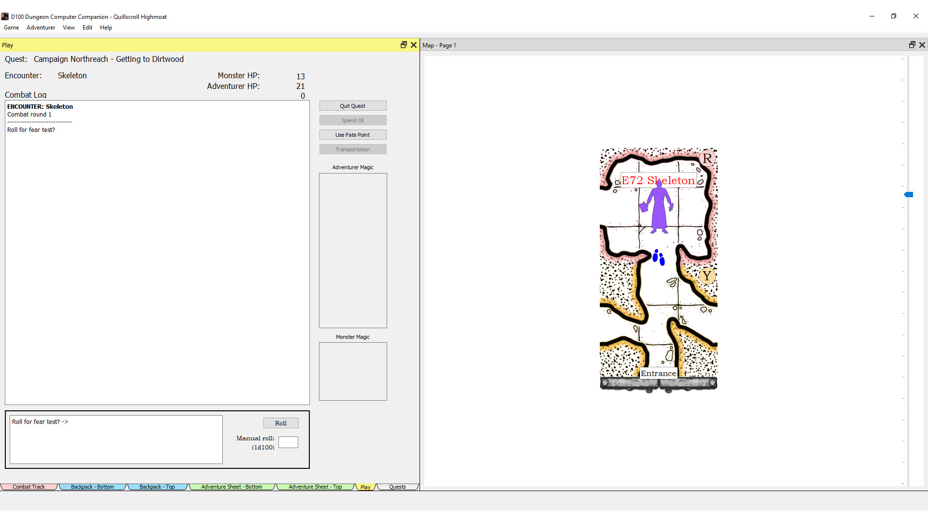
Task: Close the Map - Page 1 panel
Action: (922, 45)
